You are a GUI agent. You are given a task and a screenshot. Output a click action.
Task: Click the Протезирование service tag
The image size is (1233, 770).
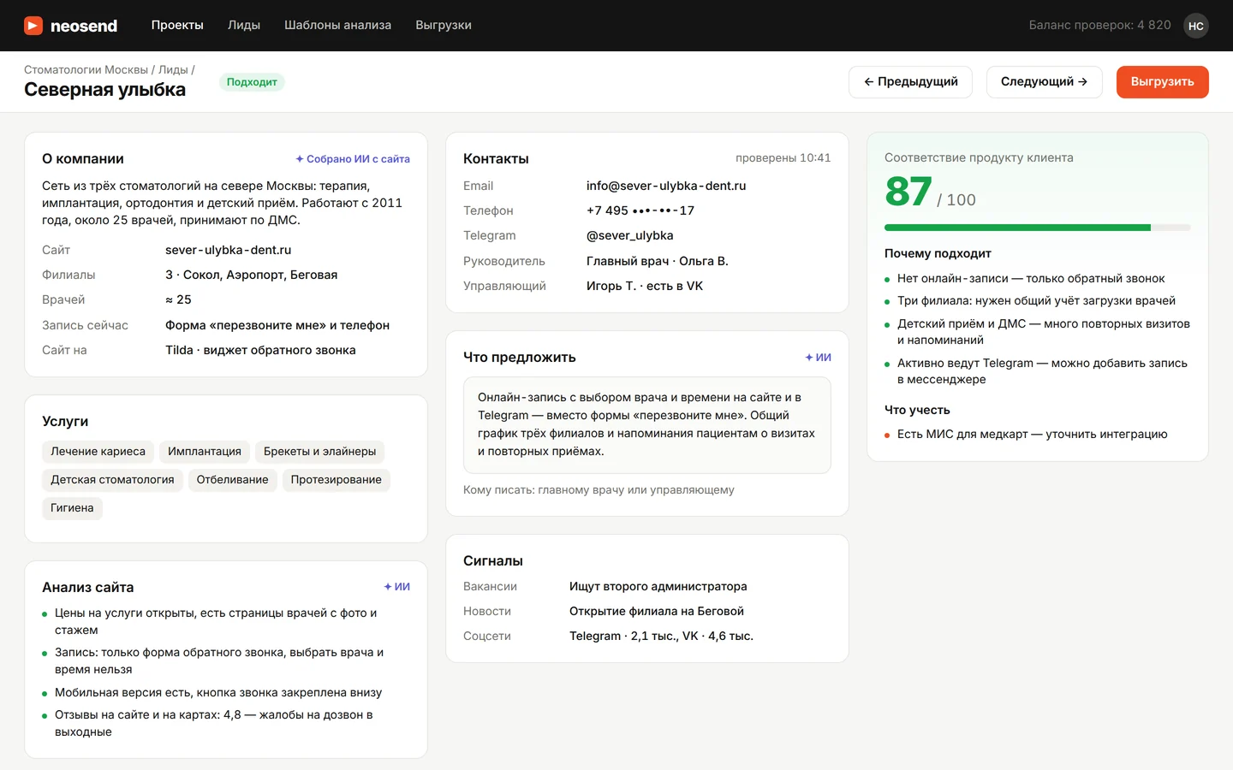click(337, 480)
